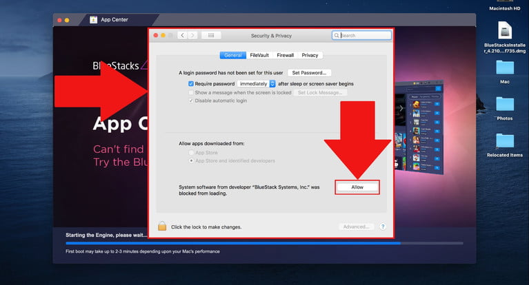Screen dimensions: 529x285
Task: Switch to the FileVault tab
Action: [x=259, y=55]
